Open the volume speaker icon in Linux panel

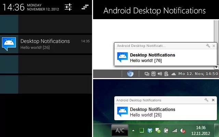tap(160, 74)
